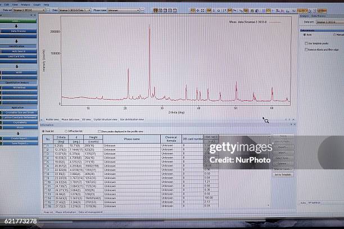Open Lattice Constants Refinement

click(19, 118)
